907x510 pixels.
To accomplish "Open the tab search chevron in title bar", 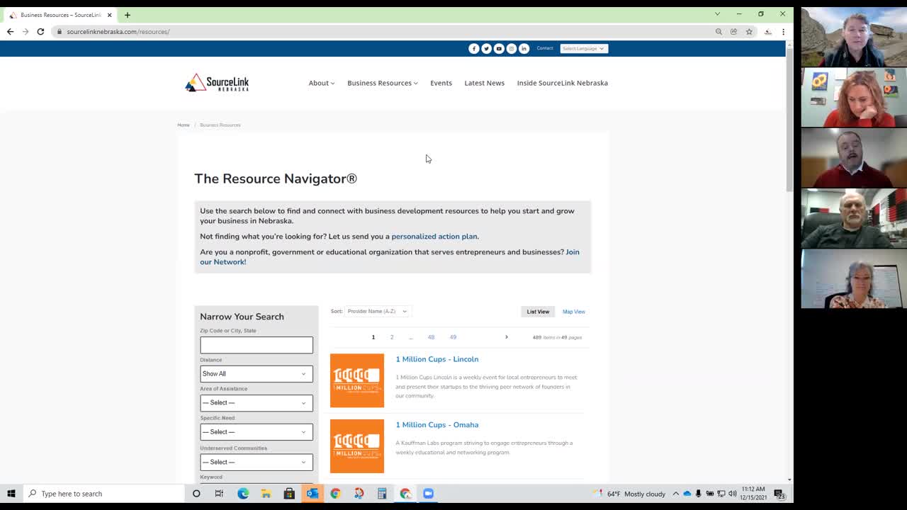I will coord(717,14).
